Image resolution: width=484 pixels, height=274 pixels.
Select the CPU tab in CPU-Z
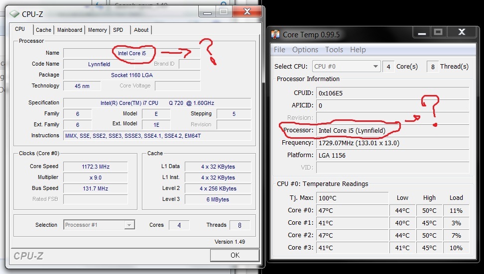click(20, 29)
